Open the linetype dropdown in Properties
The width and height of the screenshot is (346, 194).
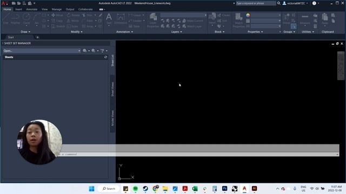[x=265, y=26]
